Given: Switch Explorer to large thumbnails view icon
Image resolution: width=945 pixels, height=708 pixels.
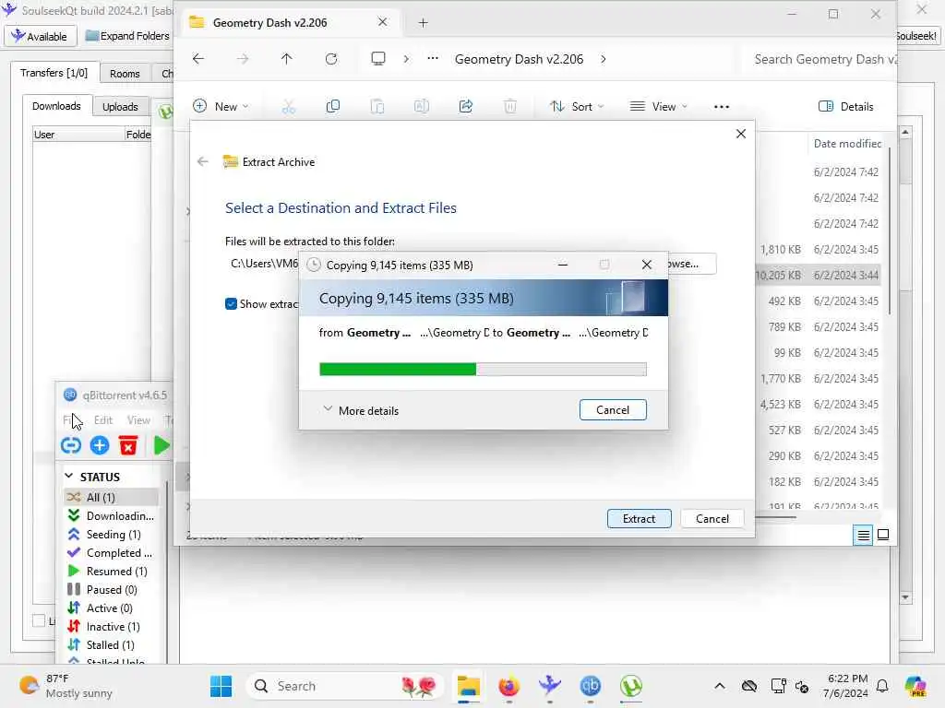Looking at the screenshot, I should (x=883, y=535).
